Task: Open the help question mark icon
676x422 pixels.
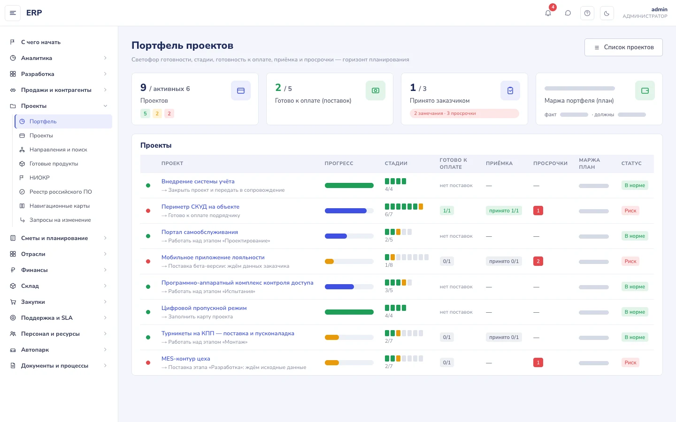Action: click(x=587, y=13)
